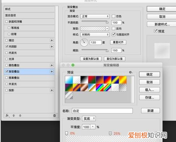The height and width of the screenshot is (142, 176).
Task: Open the gear menu above gradient presets
Action: pos(130,72)
